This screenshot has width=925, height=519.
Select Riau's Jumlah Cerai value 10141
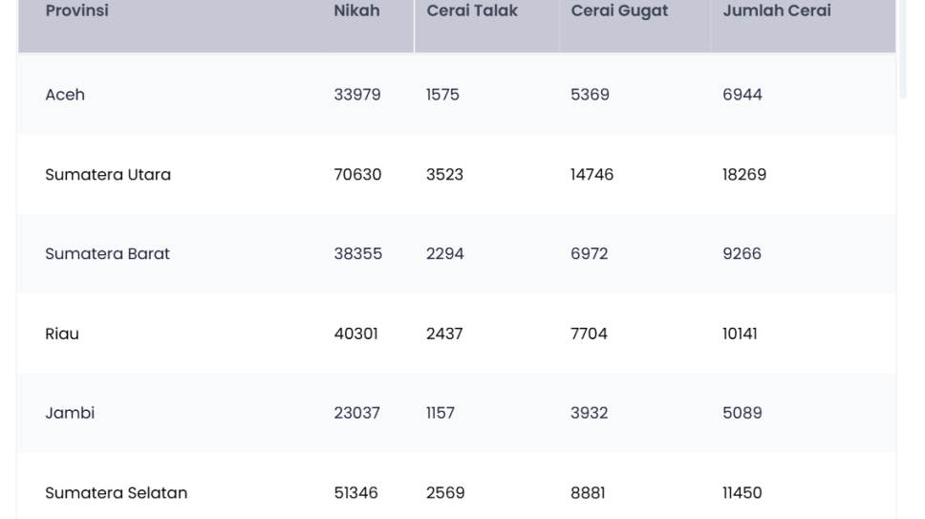pos(740,334)
